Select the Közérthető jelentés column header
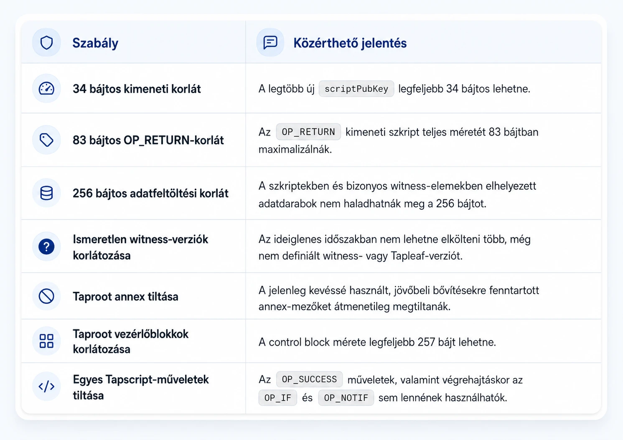623x440 pixels. tap(350, 43)
